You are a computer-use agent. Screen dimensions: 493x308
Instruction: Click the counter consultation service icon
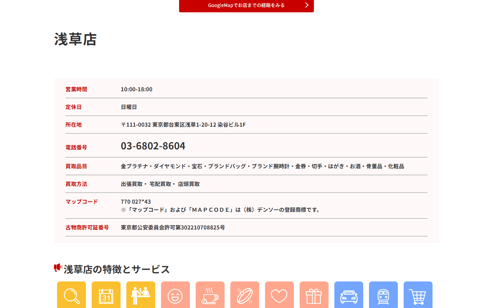(141, 295)
